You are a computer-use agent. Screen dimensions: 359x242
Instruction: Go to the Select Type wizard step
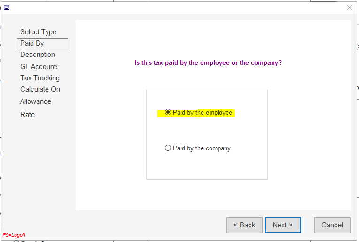38,32
